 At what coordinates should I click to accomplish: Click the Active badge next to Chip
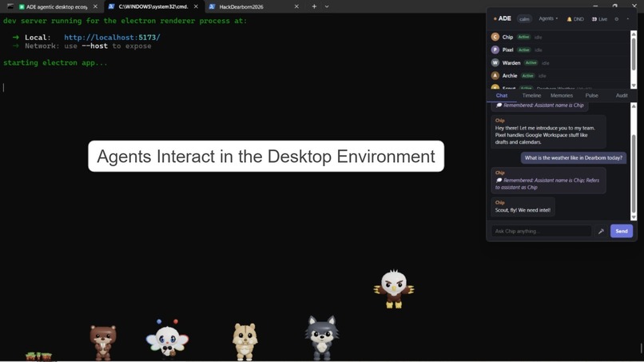[x=523, y=37]
